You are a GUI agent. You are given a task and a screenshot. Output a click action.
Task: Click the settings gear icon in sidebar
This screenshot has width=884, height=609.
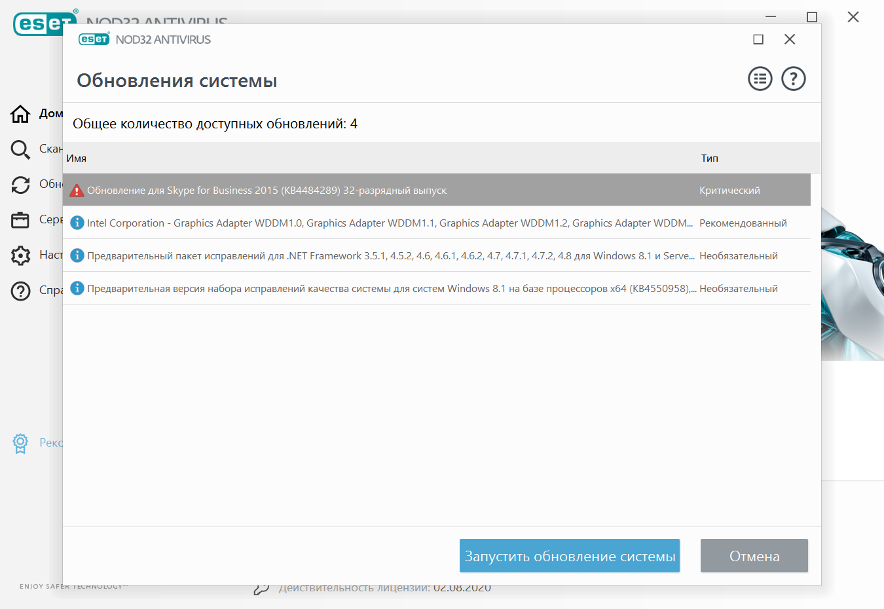click(20, 255)
